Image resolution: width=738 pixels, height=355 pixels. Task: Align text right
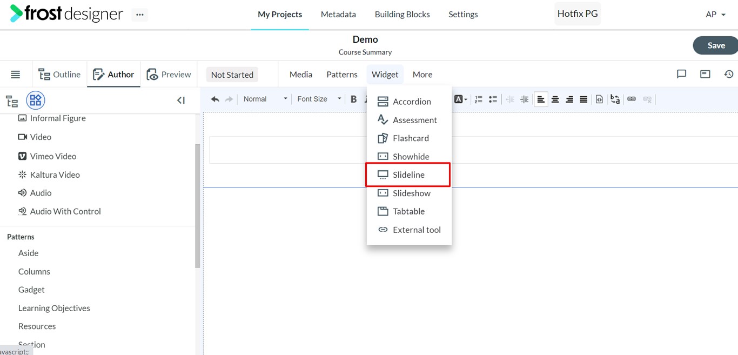569,99
